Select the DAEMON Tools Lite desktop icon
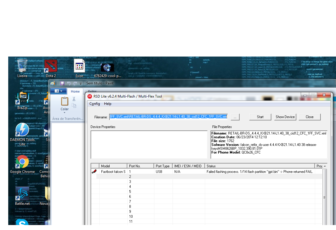 coord(22,134)
